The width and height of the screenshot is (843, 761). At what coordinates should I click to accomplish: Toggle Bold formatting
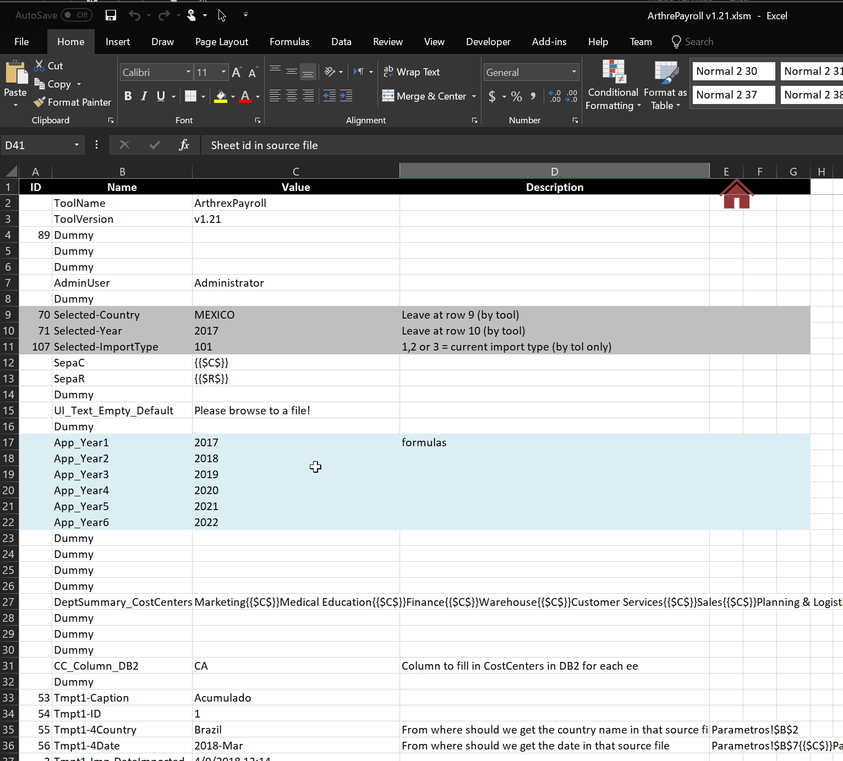tap(128, 96)
